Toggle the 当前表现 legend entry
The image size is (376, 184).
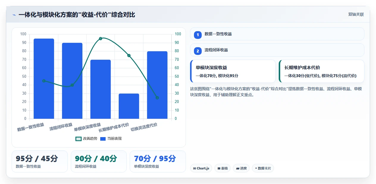[x=111, y=139]
